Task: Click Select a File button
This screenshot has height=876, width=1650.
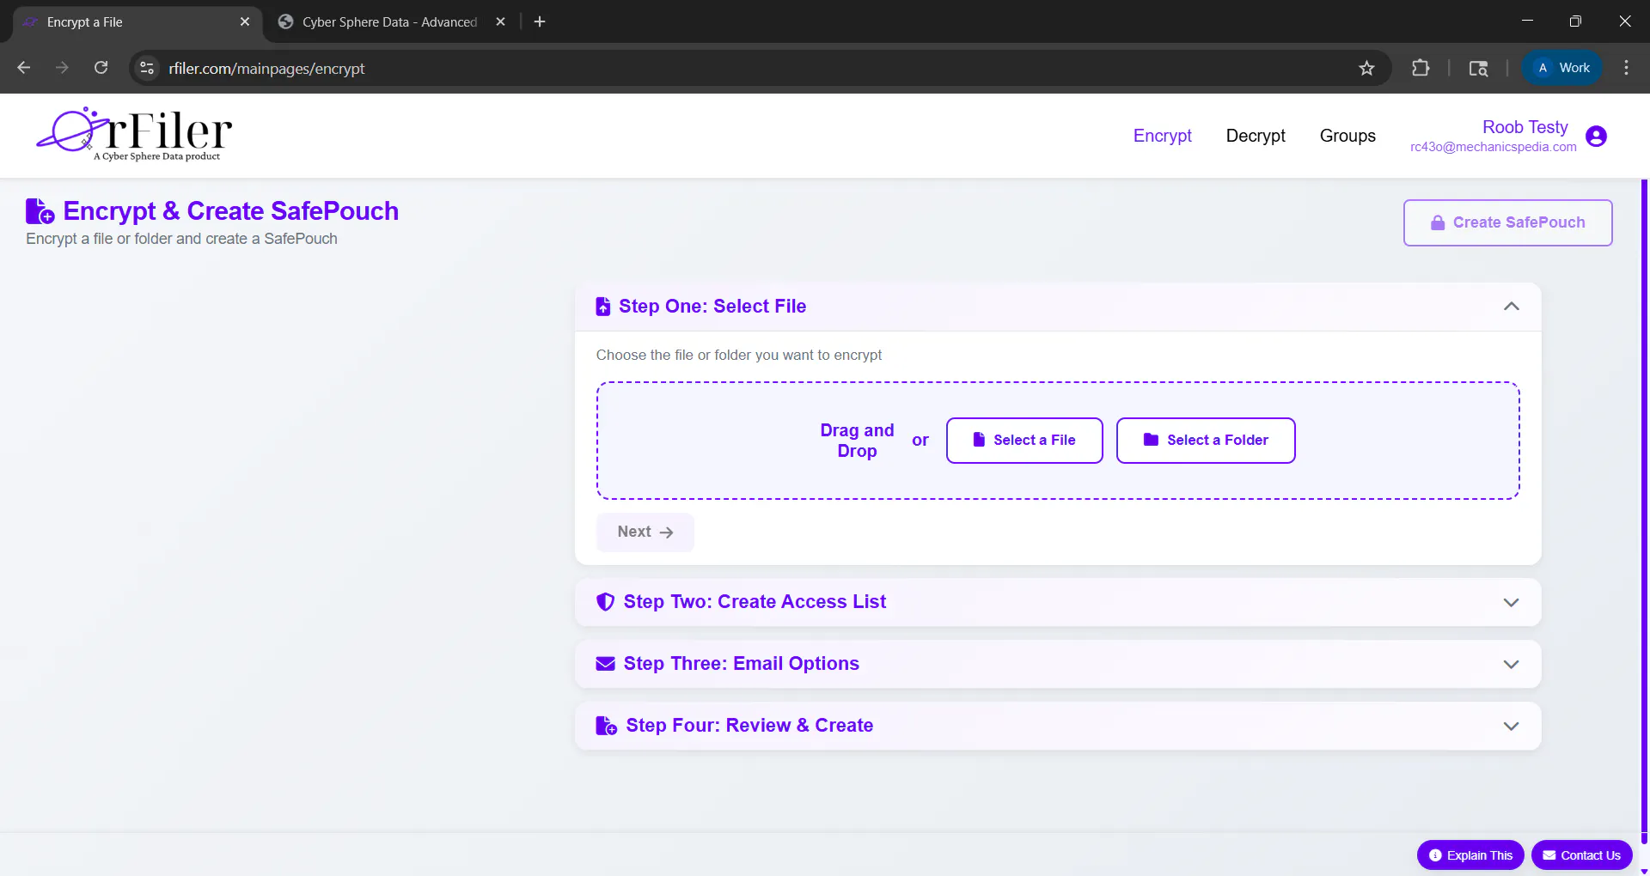Action: click(1024, 440)
